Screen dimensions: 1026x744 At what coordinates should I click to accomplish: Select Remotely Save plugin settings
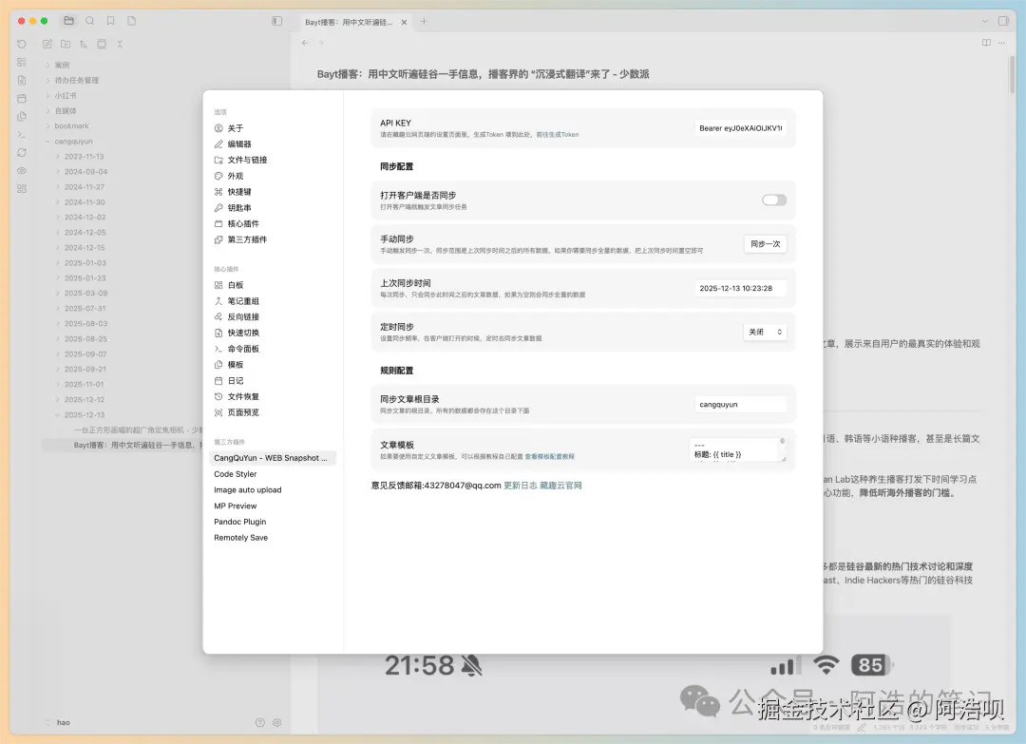240,537
